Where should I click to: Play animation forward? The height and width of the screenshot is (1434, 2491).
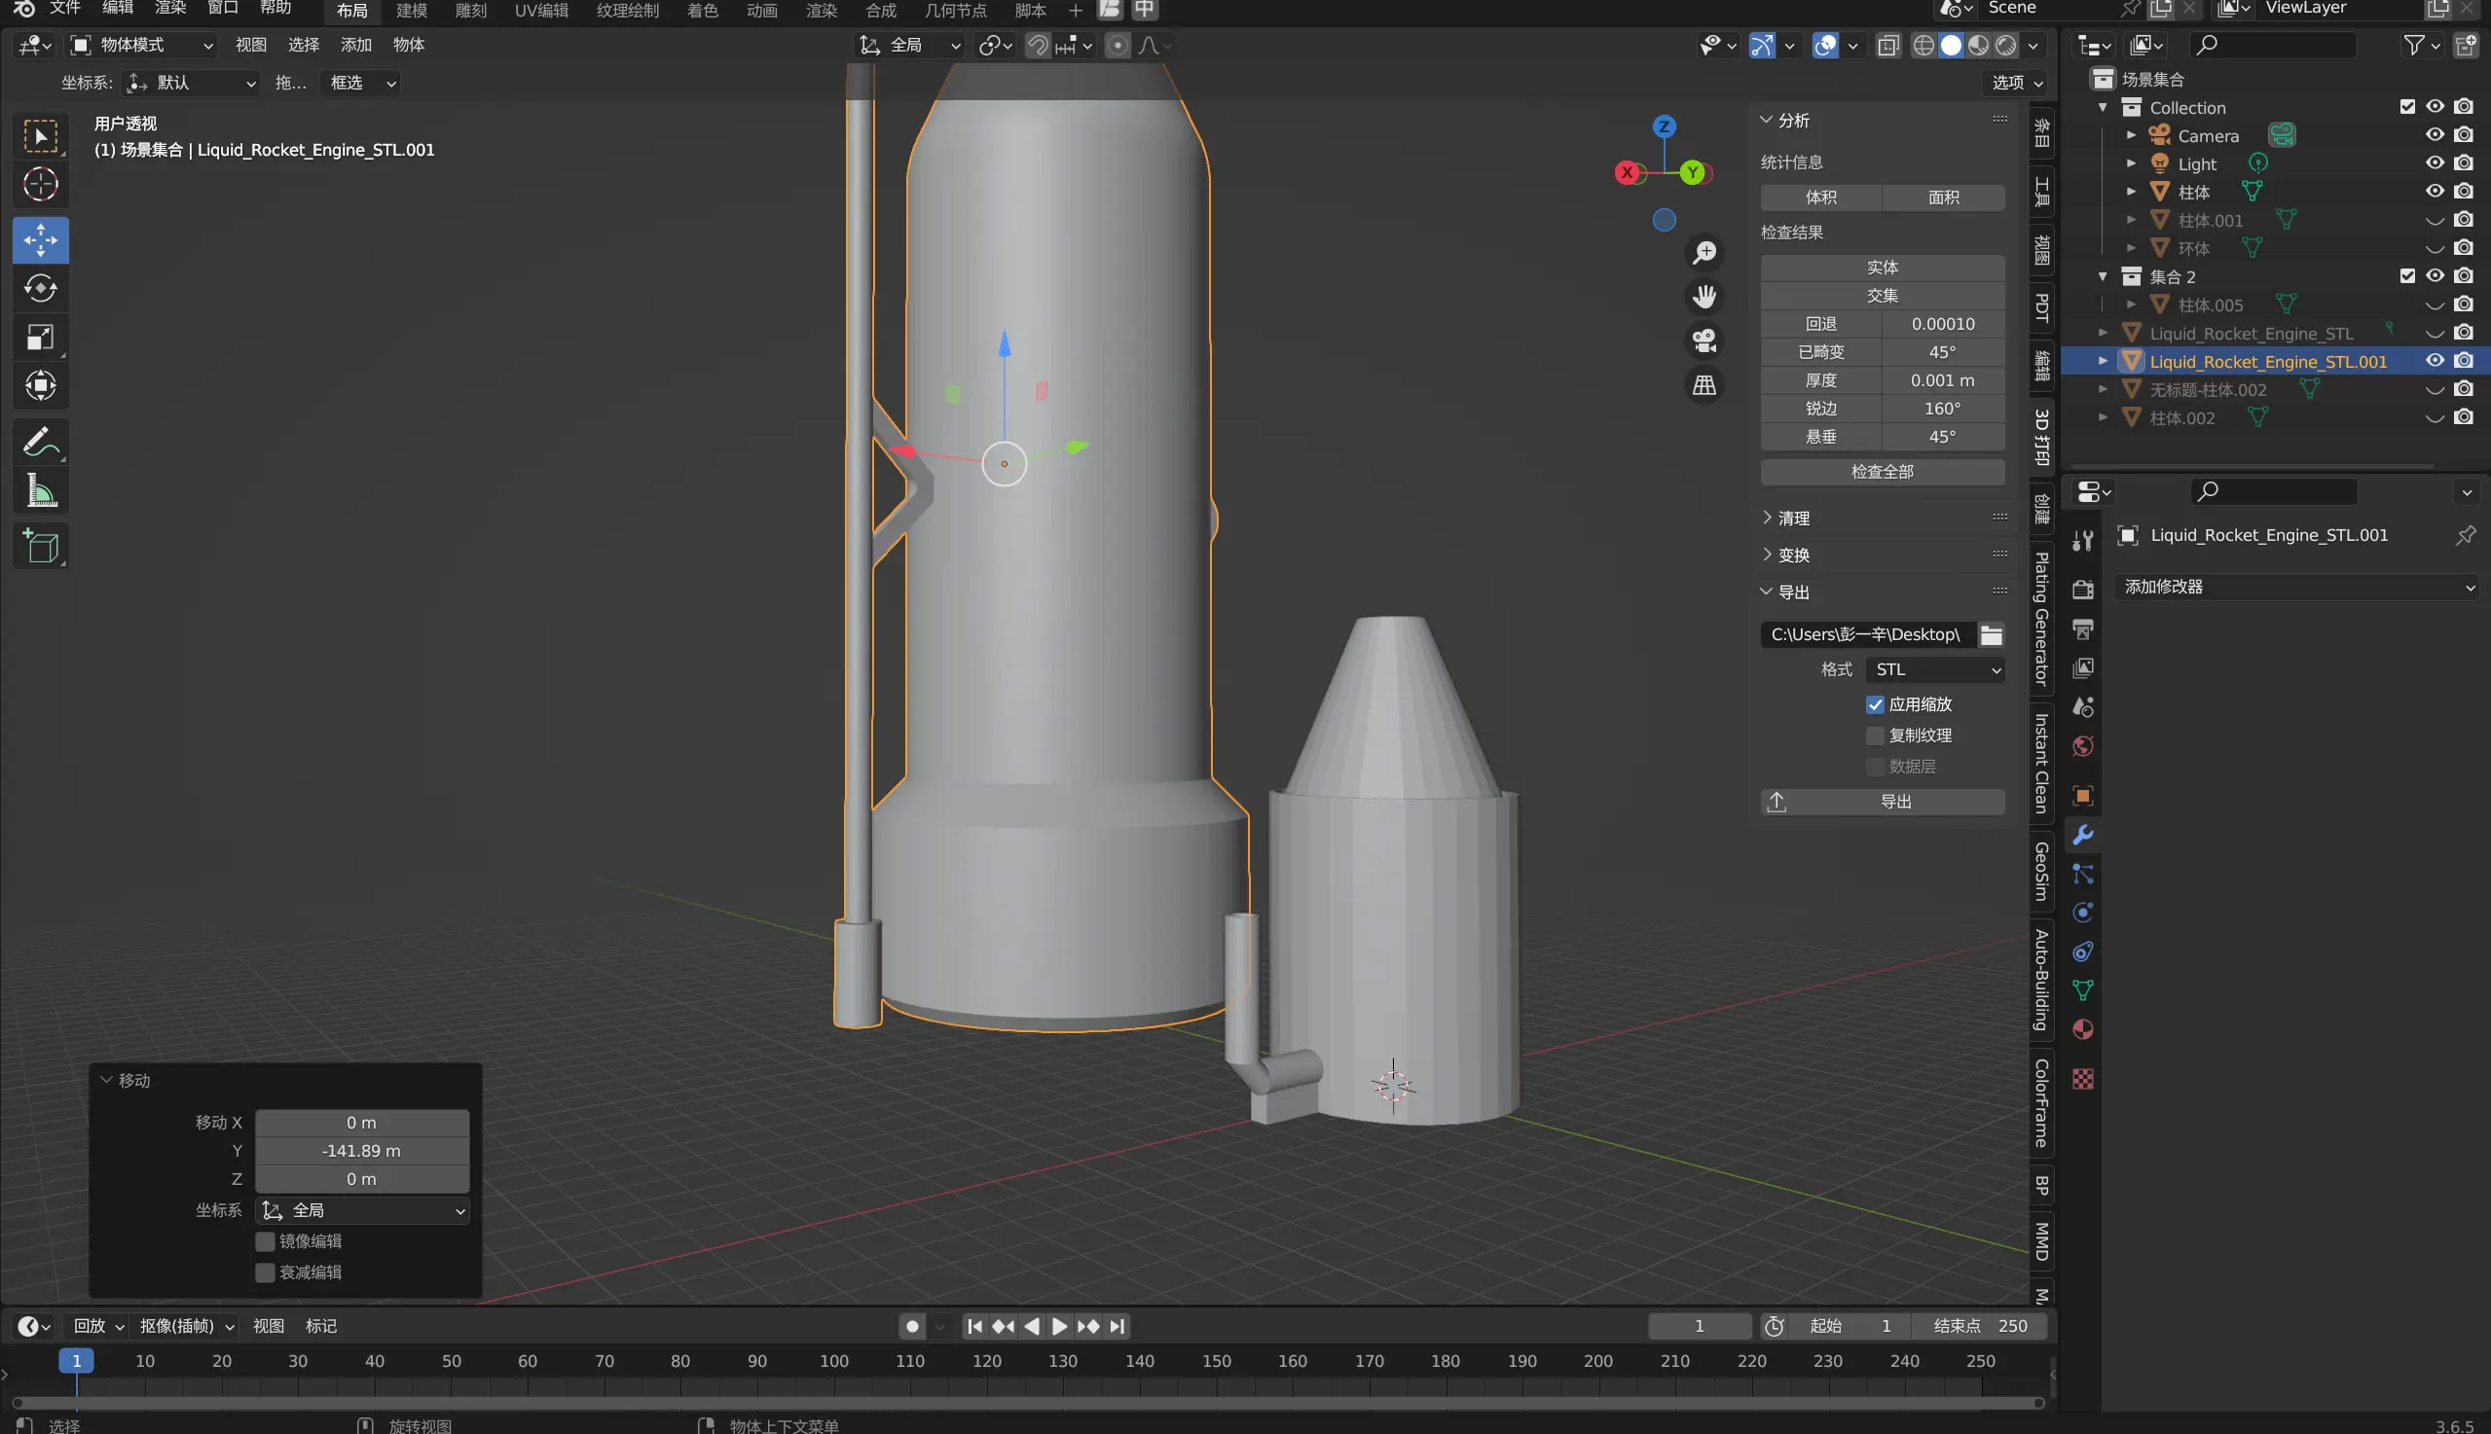[1059, 1328]
